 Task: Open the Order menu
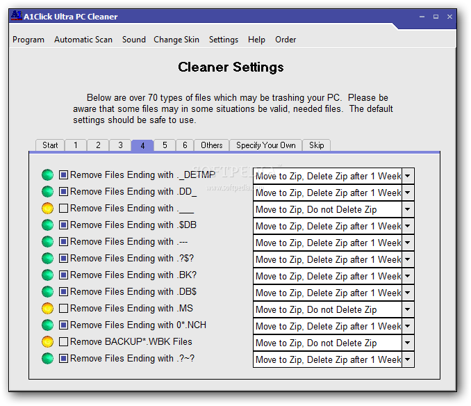pyautogui.click(x=286, y=40)
